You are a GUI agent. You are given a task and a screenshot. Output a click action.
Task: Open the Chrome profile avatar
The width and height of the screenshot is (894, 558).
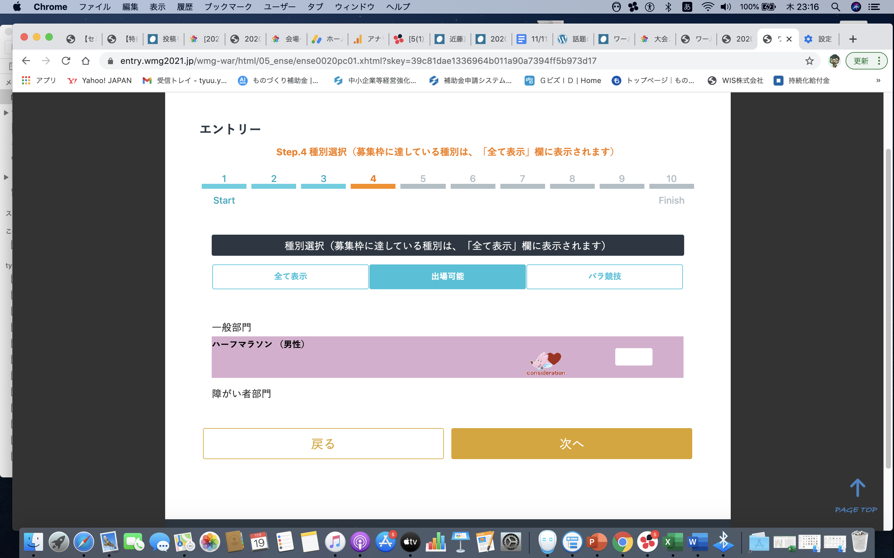click(834, 61)
